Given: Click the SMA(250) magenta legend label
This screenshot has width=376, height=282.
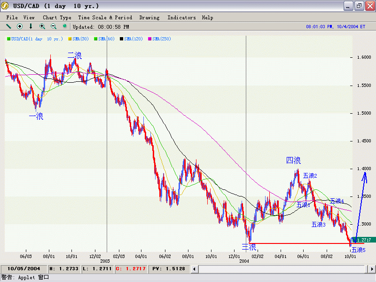Looking at the screenshot, I should [162, 39].
